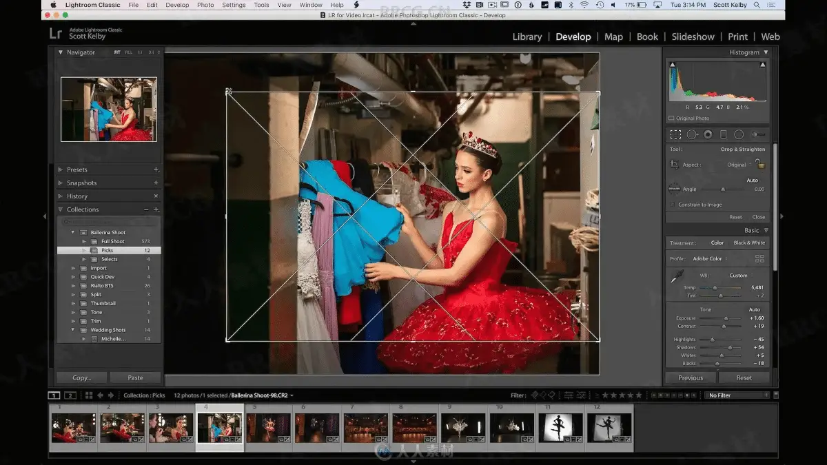Viewport: 827px width, 465px height.
Task: Expand the Presets panel
Action: (x=76, y=169)
